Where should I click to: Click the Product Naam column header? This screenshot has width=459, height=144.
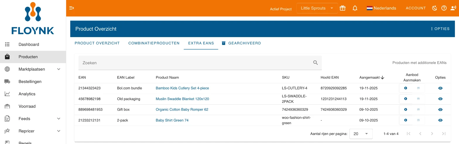click(167, 77)
